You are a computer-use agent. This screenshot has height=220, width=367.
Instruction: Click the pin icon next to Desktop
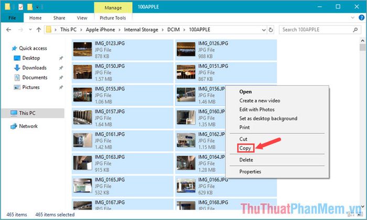(x=61, y=58)
